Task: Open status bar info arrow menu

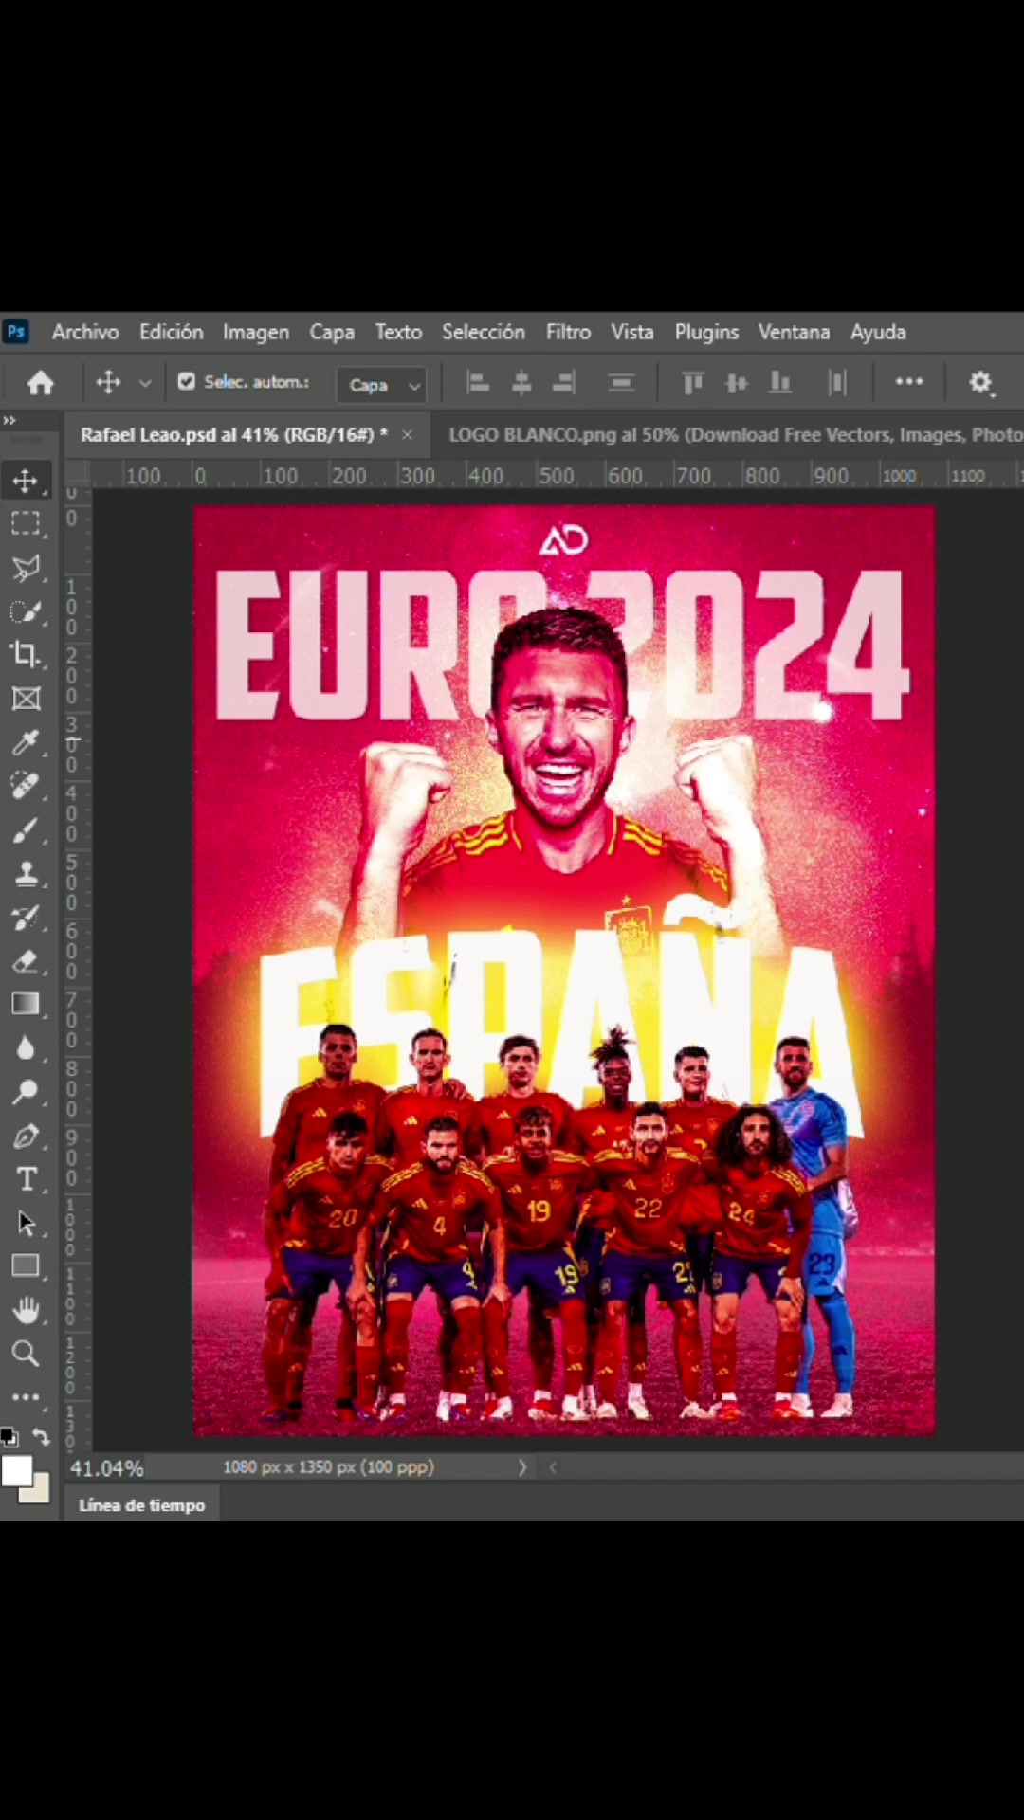Action: tap(521, 1467)
